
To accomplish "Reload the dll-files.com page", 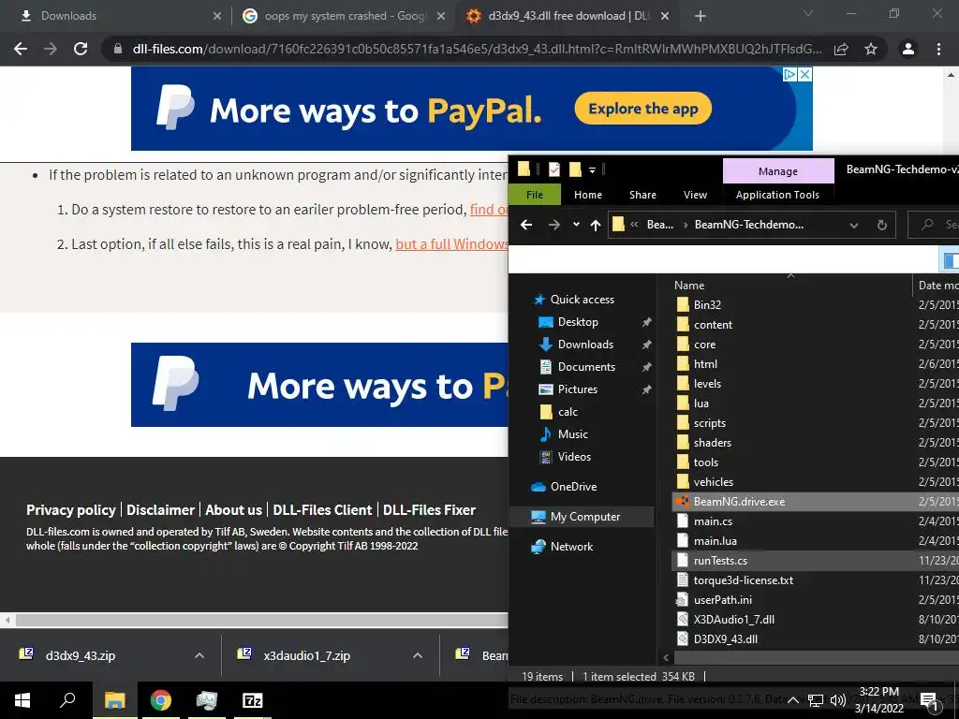I will (x=81, y=49).
